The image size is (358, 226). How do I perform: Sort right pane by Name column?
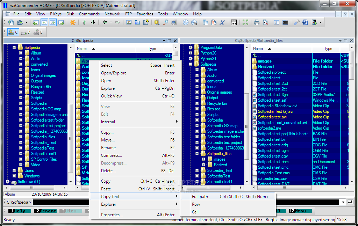pos(281,49)
